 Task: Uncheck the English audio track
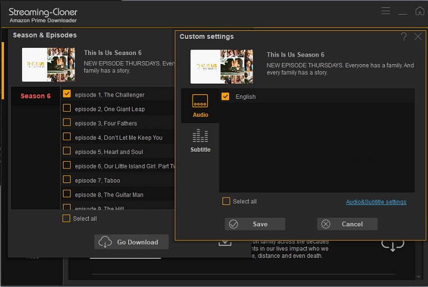[225, 96]
